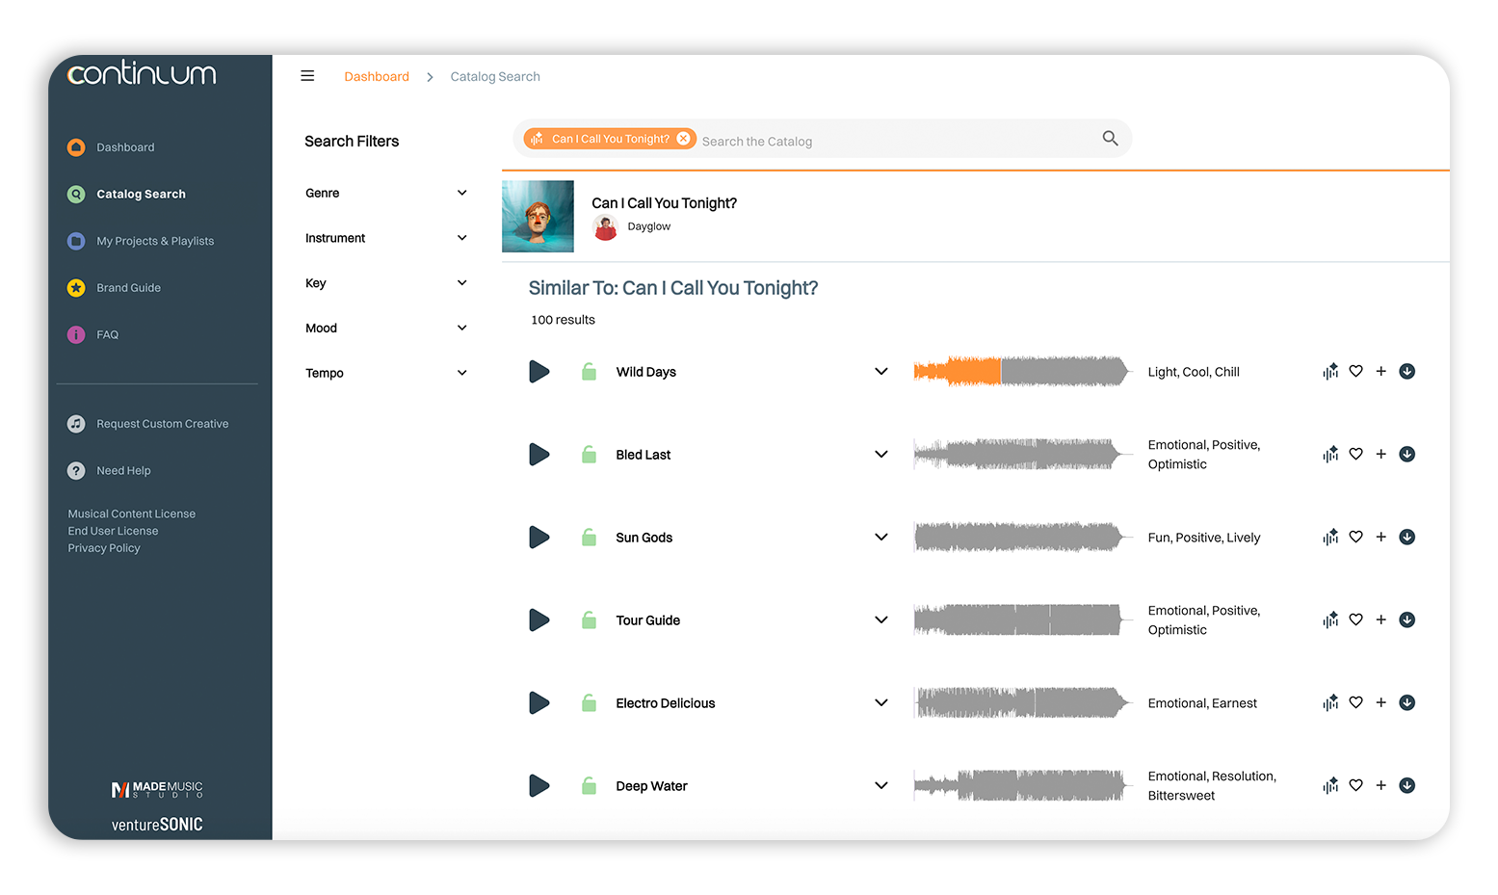
Task: Add Electro Delicious to a playlist
Action: pos(1380,703)
